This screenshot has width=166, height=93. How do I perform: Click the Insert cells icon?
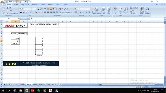click(x=115, y=9)
